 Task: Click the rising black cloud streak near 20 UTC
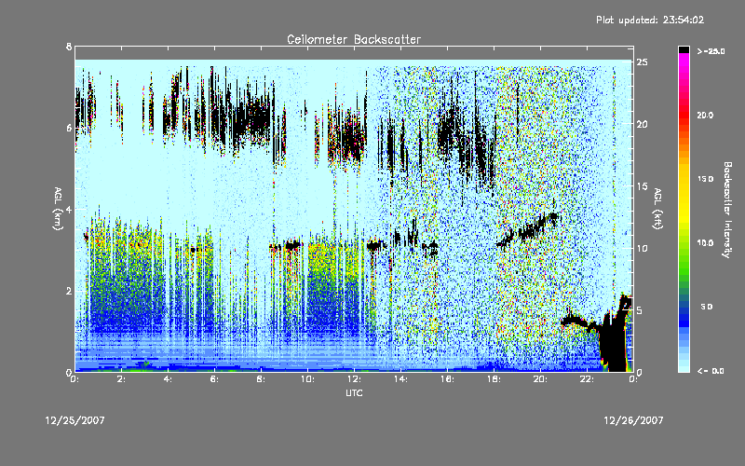[x=529, y=230]
